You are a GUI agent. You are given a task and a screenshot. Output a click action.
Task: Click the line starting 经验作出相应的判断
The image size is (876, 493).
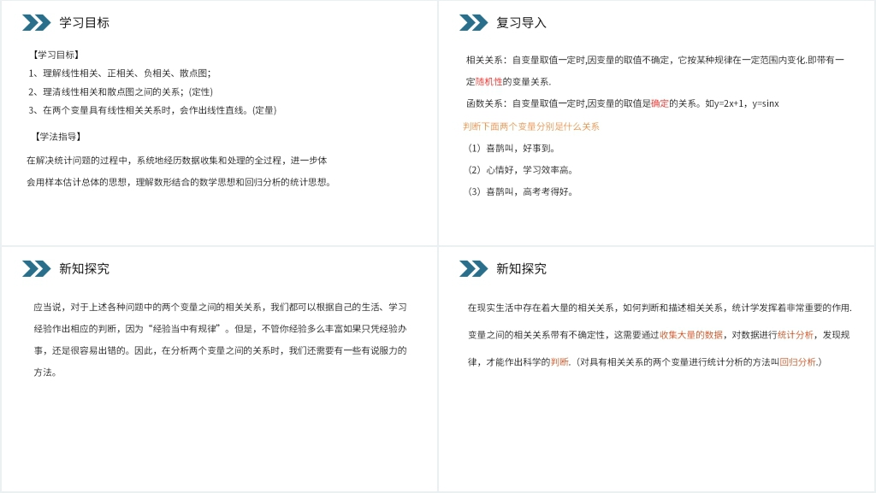point(220,329)
